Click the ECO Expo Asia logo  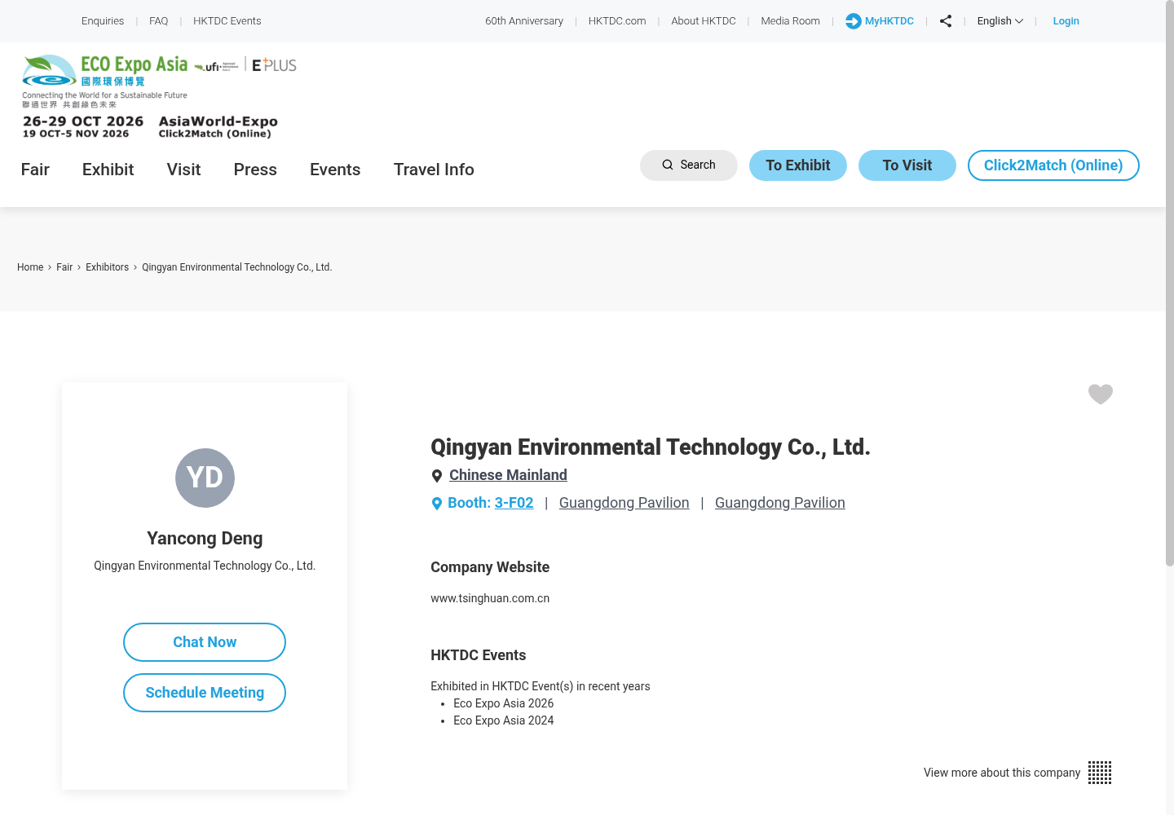click(105, 81)
